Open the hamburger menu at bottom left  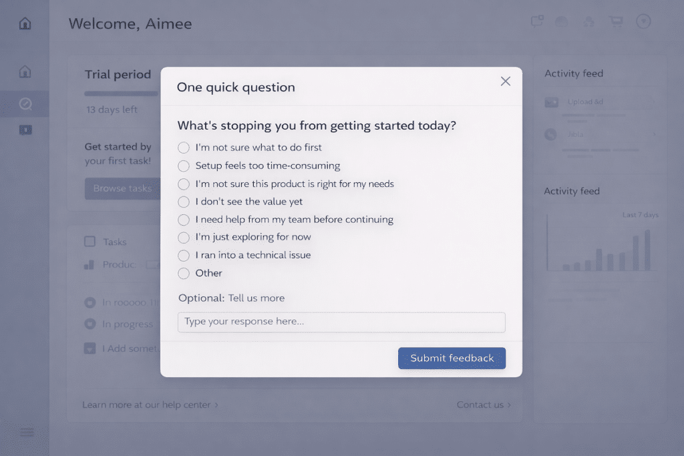[26, 432]
